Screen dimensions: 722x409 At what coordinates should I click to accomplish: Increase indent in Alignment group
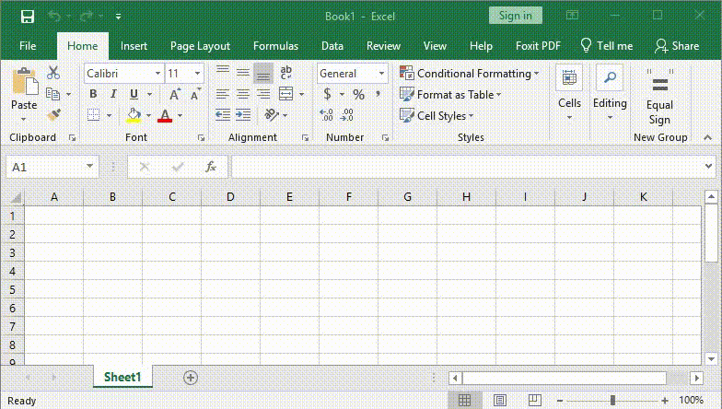click(x=243, y=114)
